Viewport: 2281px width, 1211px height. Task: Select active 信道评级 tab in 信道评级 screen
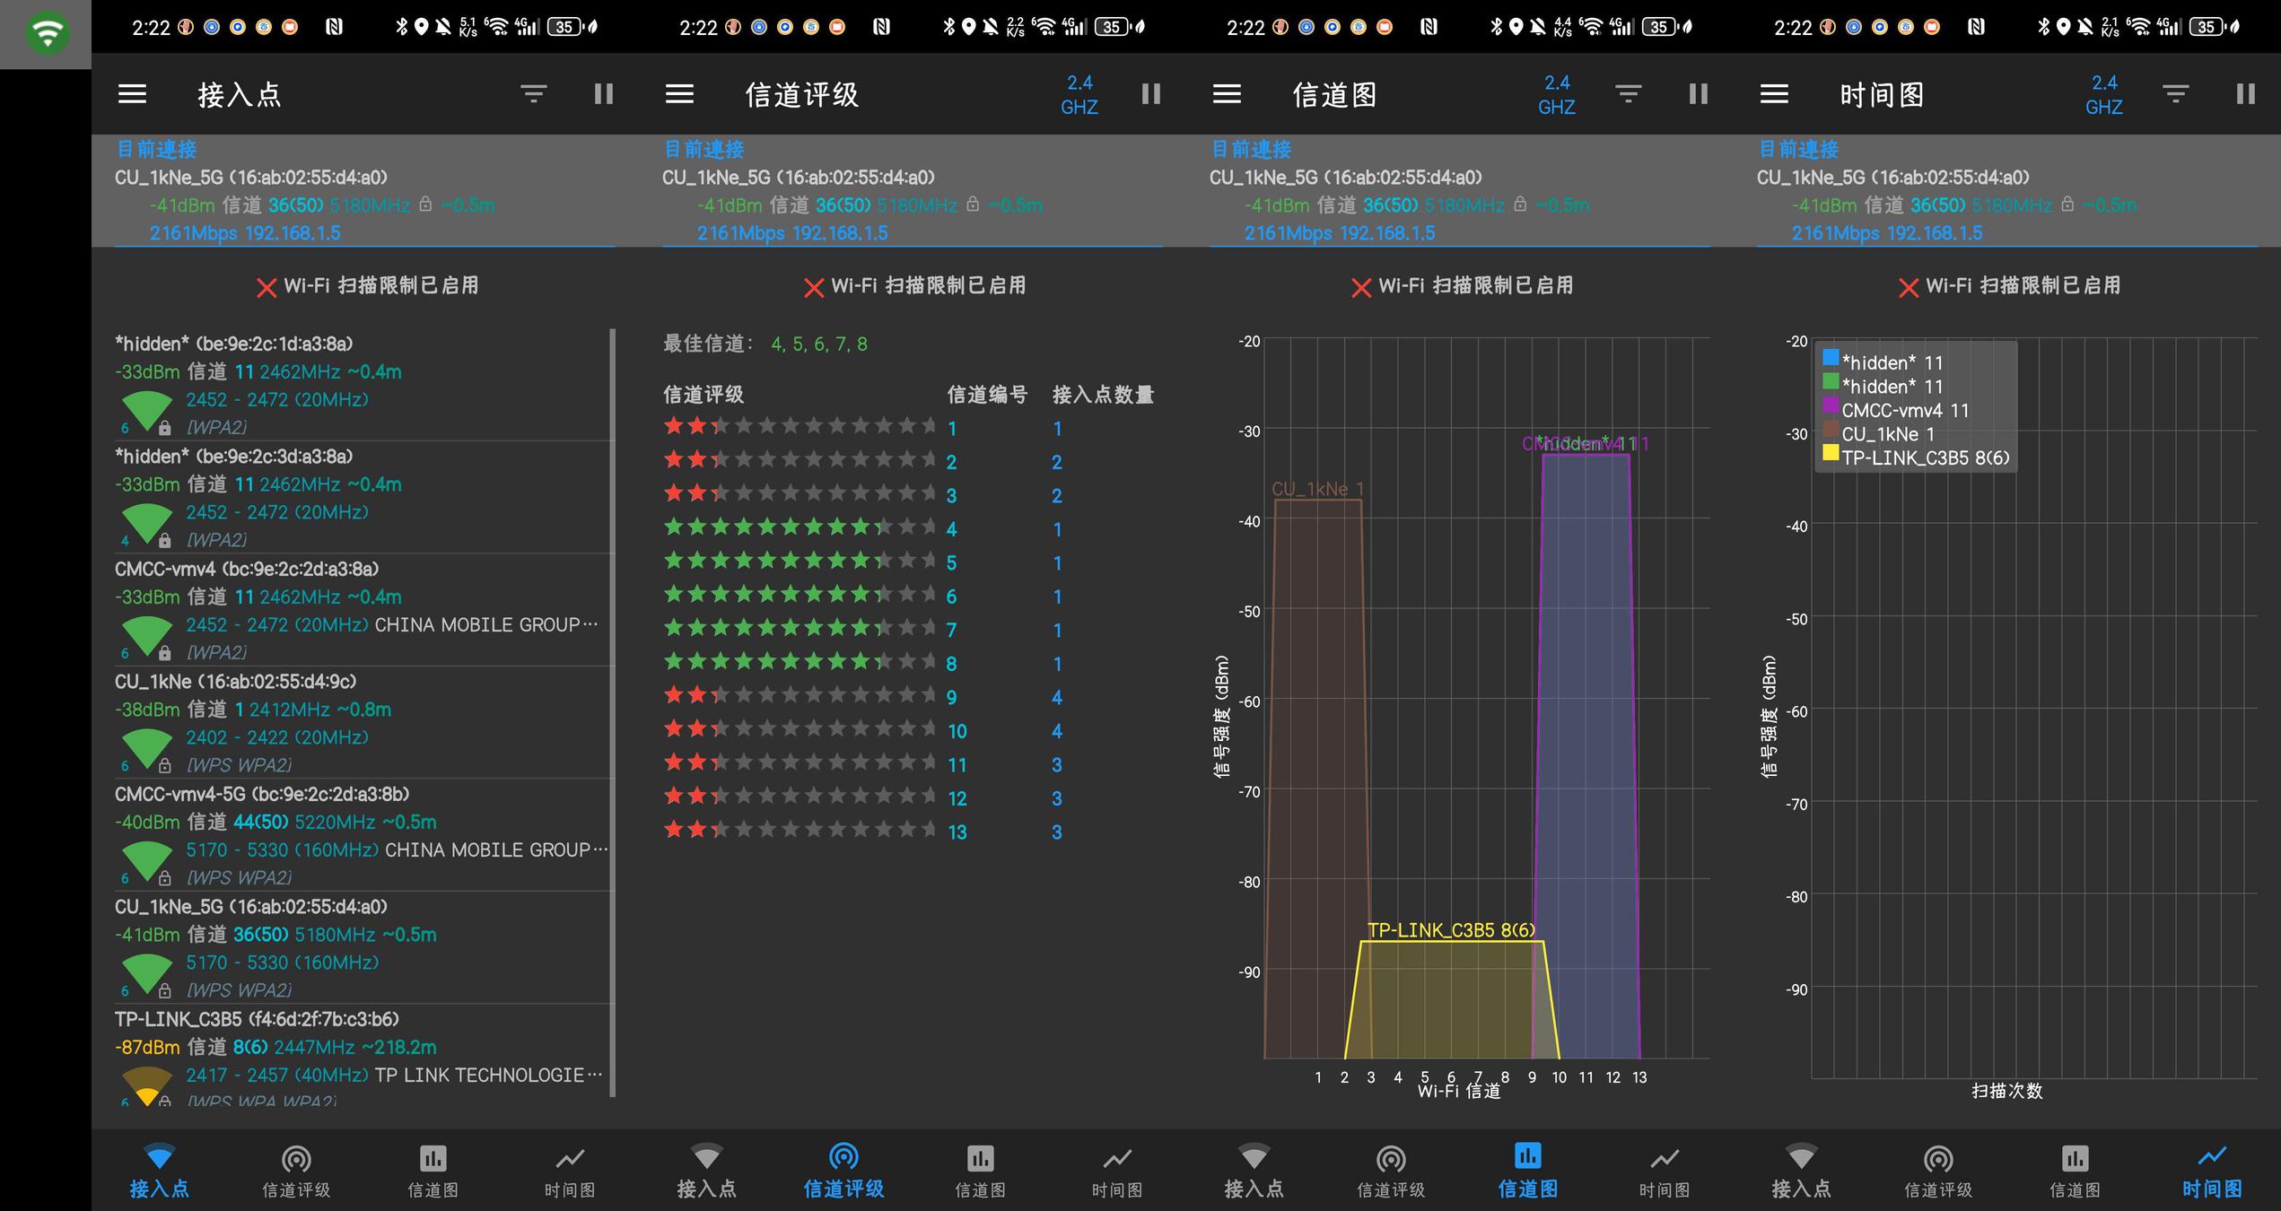coord(843,1171)
